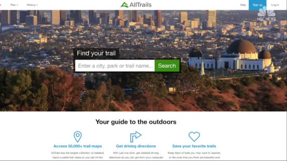Open the Log in page

coord(275,5)
